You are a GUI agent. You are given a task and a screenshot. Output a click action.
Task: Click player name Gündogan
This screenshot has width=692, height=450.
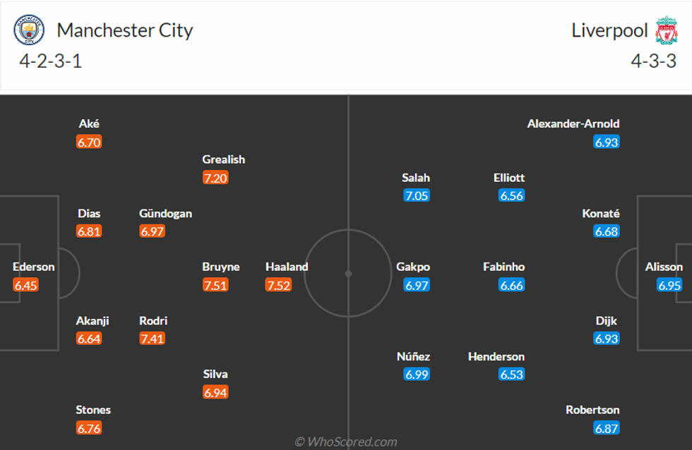(166, 213)
